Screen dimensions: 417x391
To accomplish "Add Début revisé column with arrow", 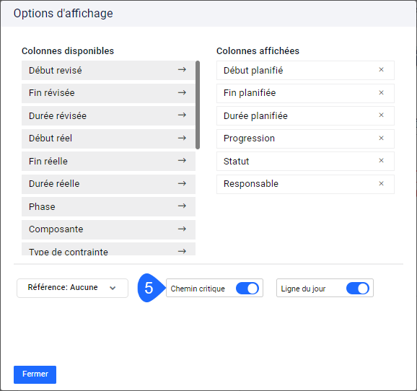I will click(182, 70).
